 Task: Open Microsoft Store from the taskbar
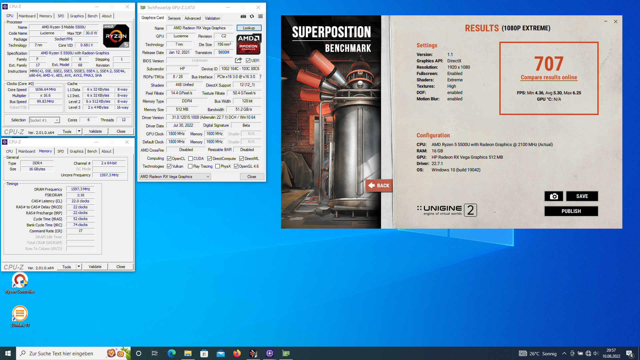[x=204, y=353]
